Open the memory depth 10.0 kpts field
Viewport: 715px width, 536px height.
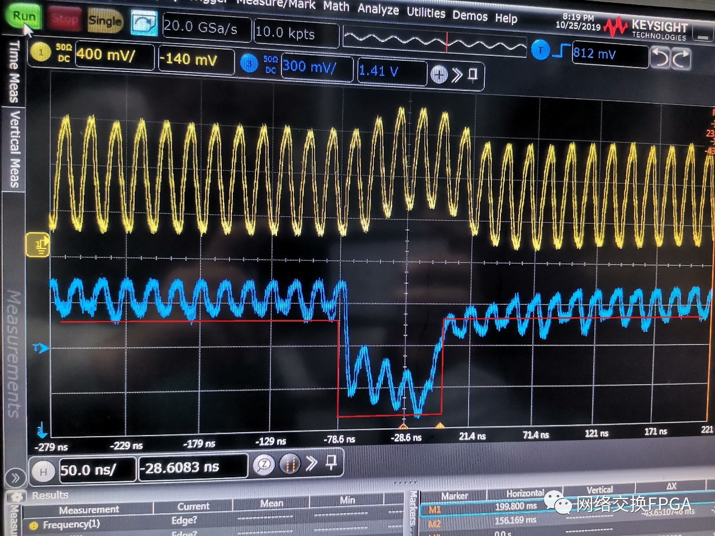pyautogui.click(x=295, y=33)
